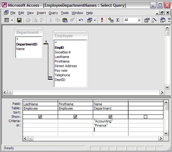
Task: Click the Department table cell in the grid
Action: (111, 109)
